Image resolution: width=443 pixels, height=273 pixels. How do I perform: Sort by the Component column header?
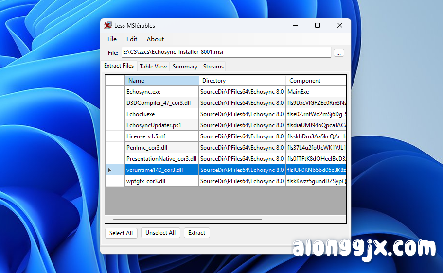coord(316,81)
